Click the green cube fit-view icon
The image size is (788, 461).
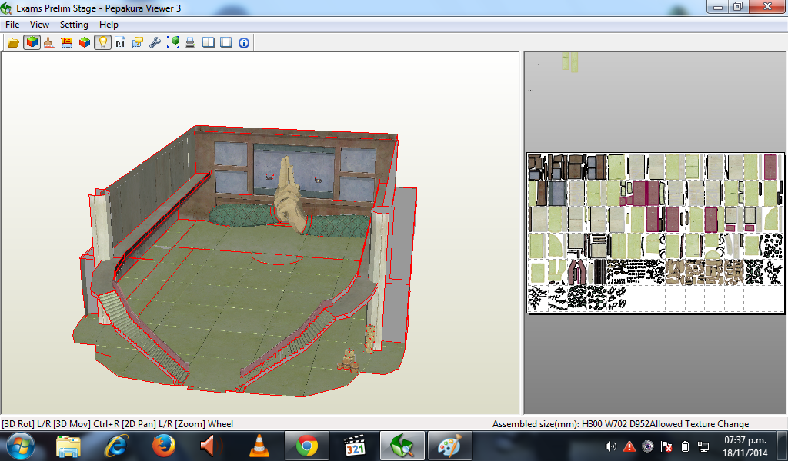[x=173, y=42]
